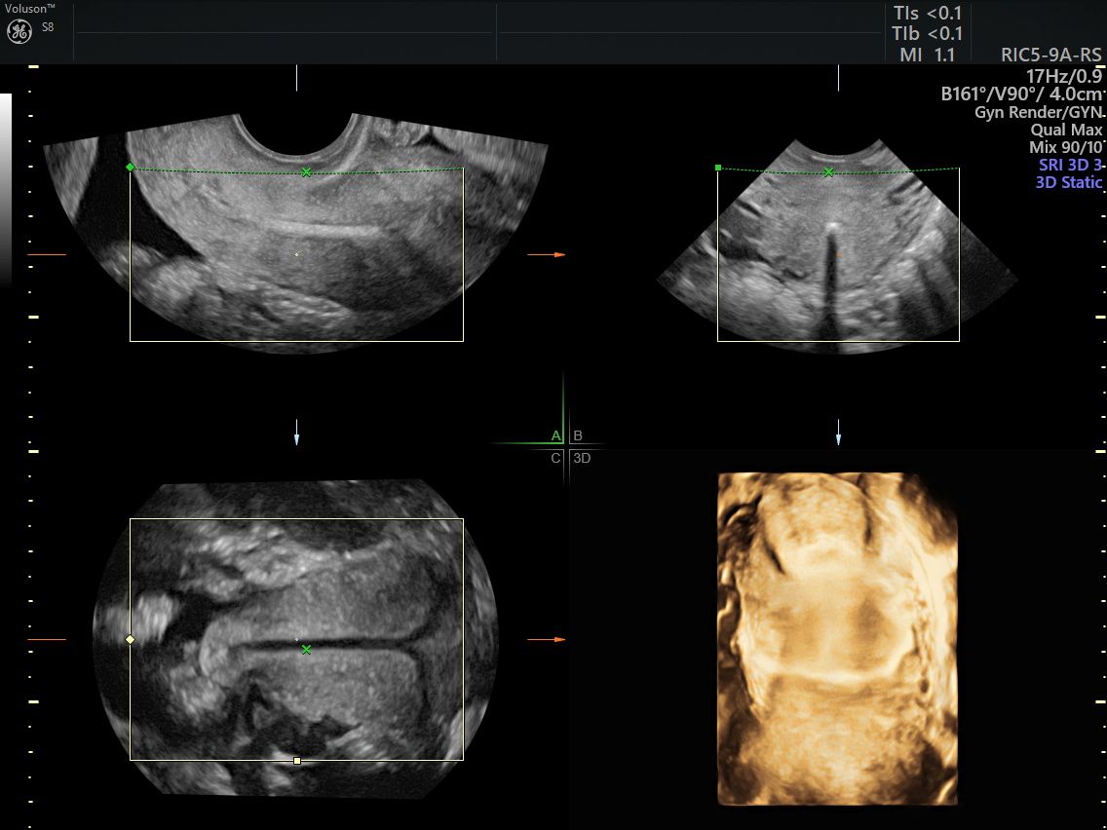Image resolution: width=1107 pixels, height=830 pixels.
Task: Click the grayscale bar on the left edge
Action: (5, 185)
